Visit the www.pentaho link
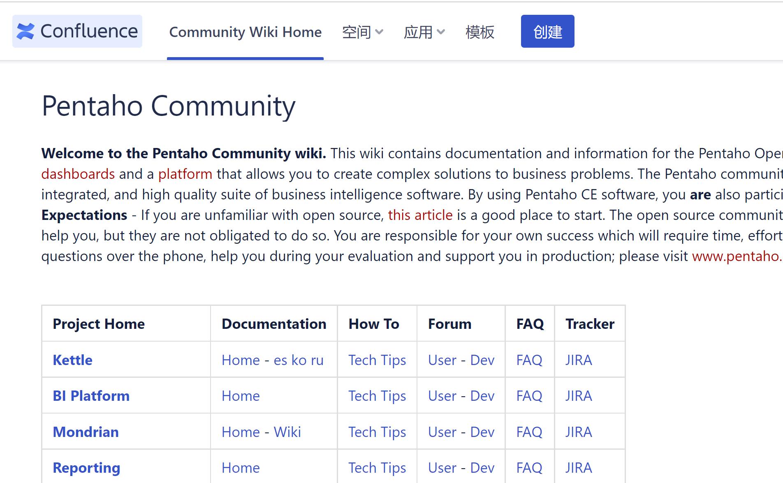783x483 pixels. (x=737, y=256)
